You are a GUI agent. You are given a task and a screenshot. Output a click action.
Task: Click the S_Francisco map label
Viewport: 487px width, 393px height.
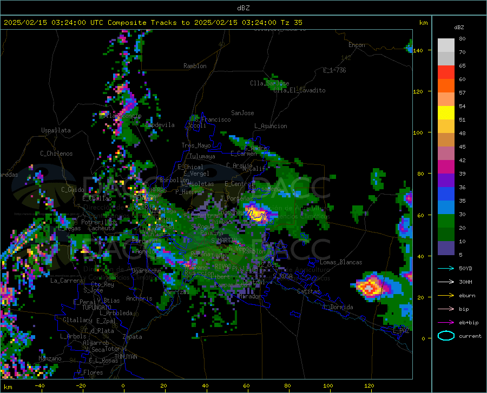[x=213, y=119]
